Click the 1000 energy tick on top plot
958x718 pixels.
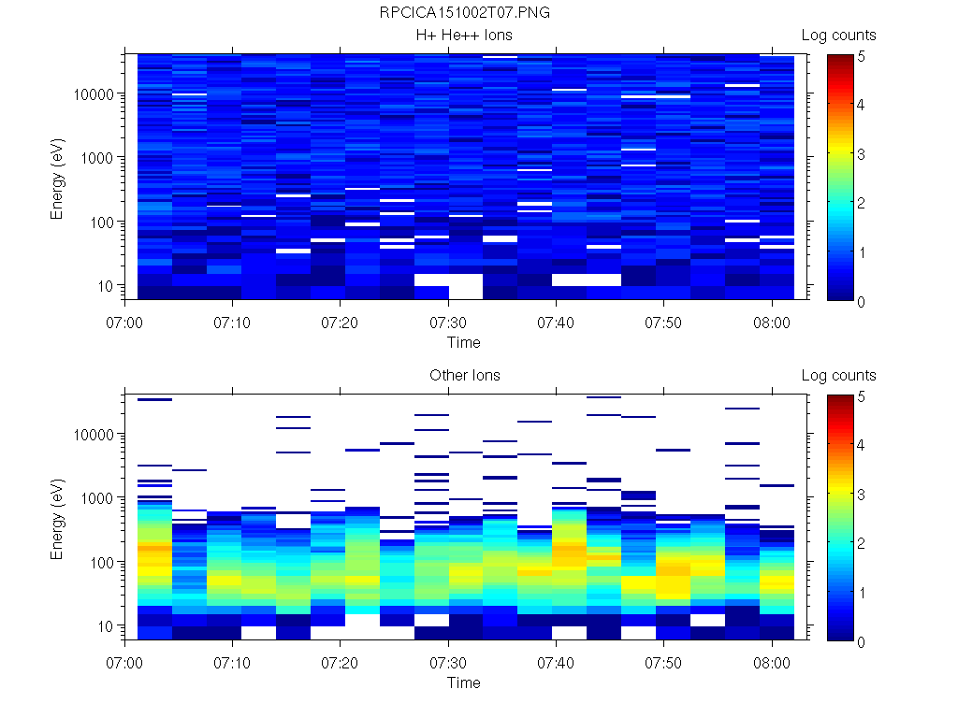pos(97,158)
